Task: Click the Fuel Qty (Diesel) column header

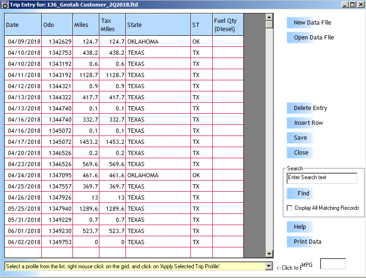Action: click(228, 25)
